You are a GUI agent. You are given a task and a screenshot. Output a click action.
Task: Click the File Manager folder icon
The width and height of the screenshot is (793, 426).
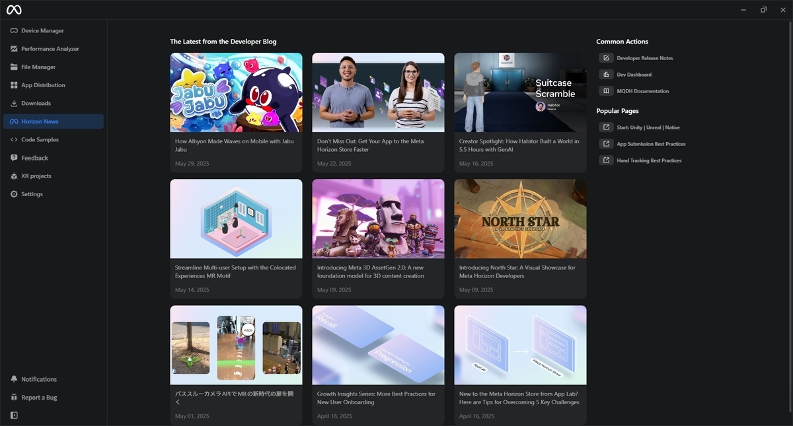pos(14,67)
